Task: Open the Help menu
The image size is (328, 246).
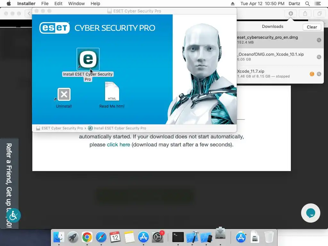Action: coord(95,4)
